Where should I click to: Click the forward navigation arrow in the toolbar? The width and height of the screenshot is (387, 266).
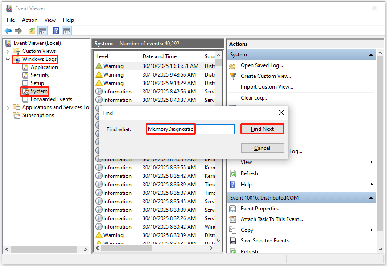(17, 31)
